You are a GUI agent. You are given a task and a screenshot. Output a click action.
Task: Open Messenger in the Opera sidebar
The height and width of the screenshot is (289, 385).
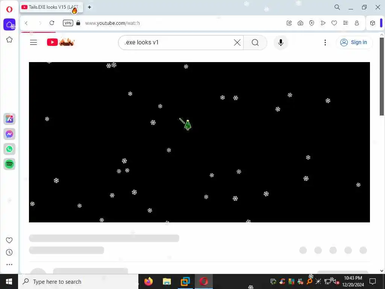coord(9,134)
